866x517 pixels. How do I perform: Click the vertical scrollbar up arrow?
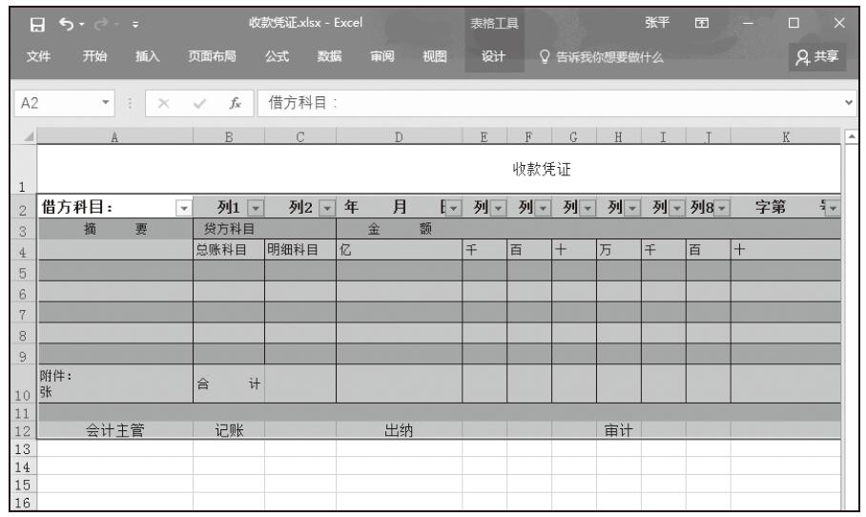(854, 137)
